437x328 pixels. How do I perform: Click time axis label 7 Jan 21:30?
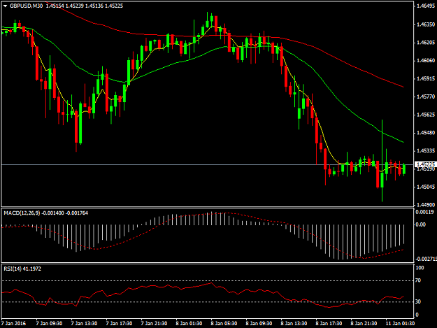154,324
